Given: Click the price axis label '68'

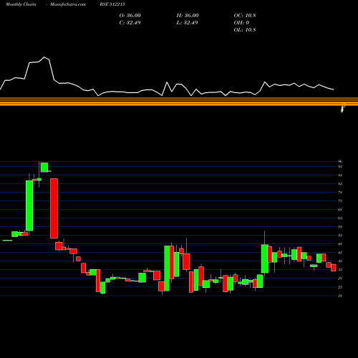Looking at the screenshot, I should click(340, 210).
